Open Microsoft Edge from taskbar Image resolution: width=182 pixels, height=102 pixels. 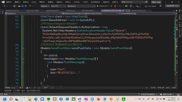[36, 99]
